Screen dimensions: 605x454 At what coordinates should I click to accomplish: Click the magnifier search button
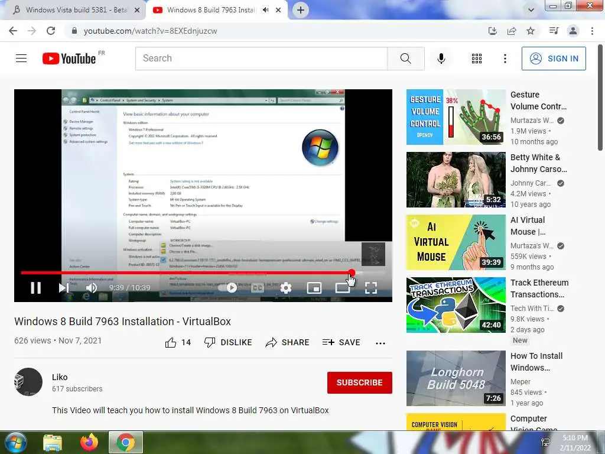point(405,59)
